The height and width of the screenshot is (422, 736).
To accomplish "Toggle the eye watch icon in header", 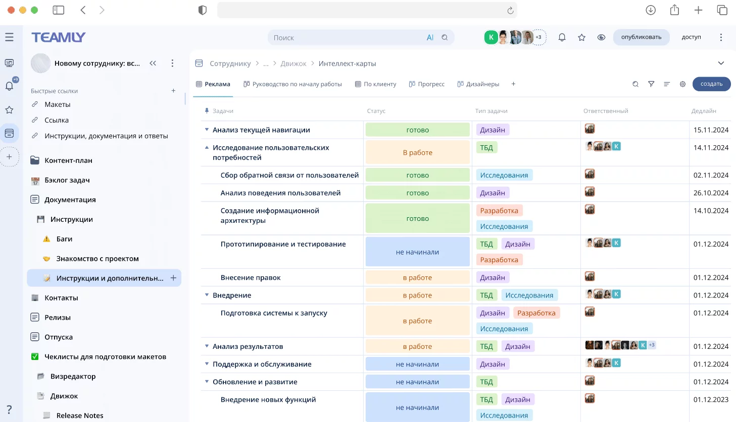I will 601,37.
